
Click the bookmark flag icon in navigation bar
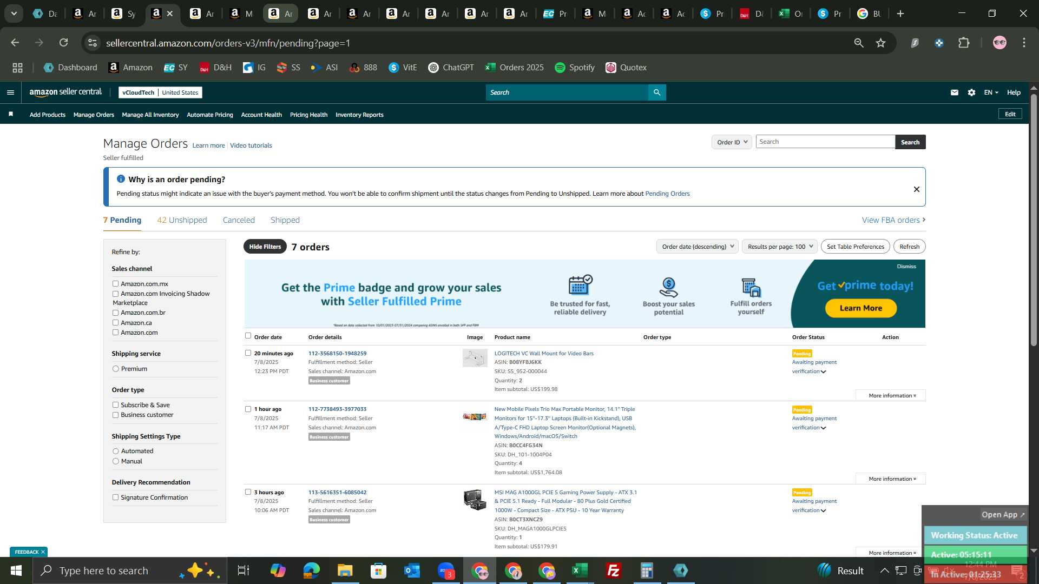11,114
